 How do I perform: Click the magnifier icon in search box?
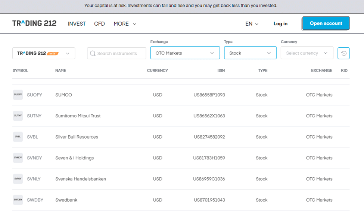(x=93, y=54)
